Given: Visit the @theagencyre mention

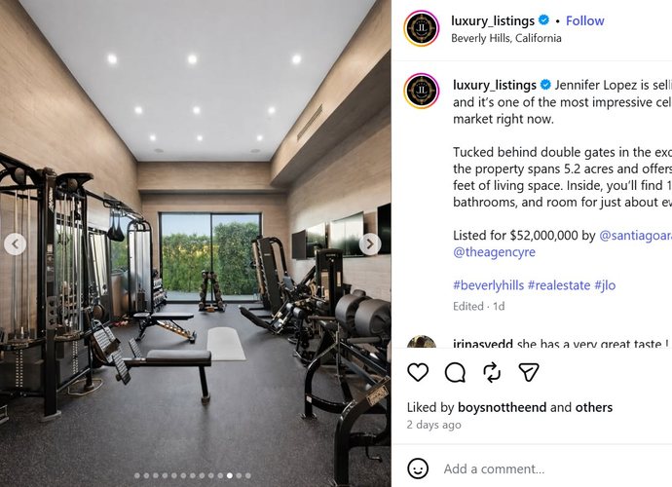Looking at the screenshot, I should click(x=494, y=251).
